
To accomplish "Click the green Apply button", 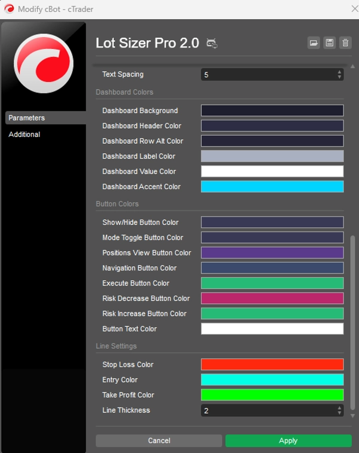I will tap(288, 440).
